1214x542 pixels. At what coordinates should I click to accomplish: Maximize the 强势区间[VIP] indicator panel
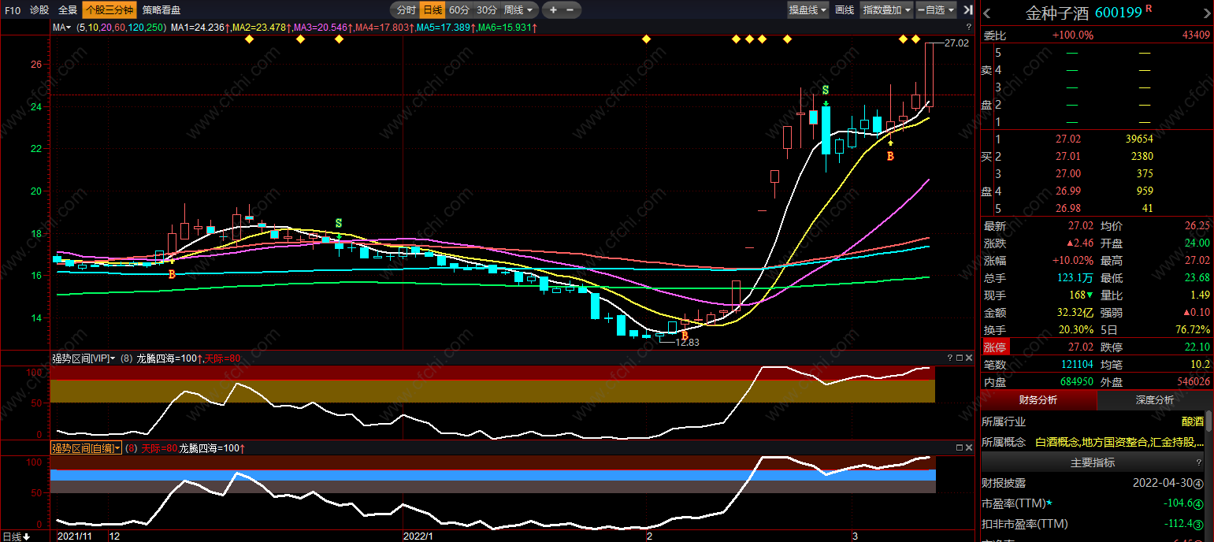tap(959, 358)
